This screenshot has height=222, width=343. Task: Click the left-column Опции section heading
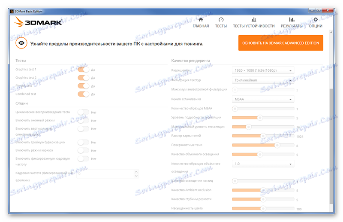21,103
